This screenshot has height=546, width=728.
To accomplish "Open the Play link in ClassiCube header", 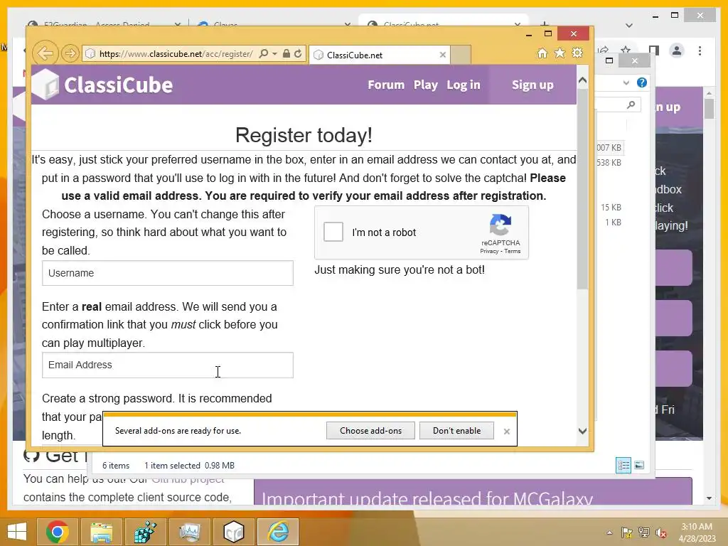I will tap(426, 85).
